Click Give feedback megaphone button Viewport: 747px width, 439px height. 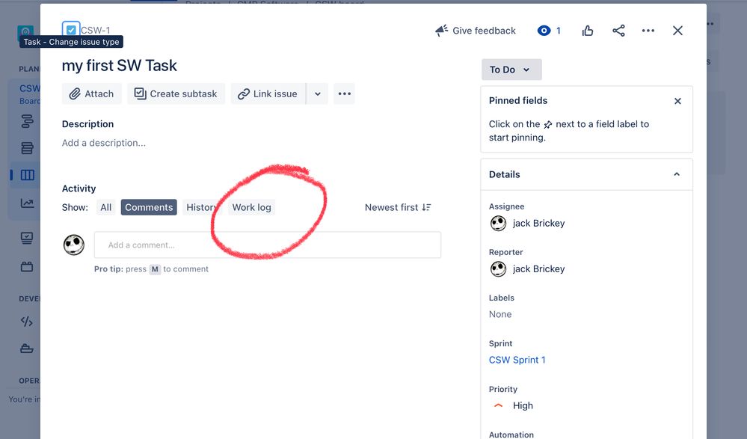pos(475,31)
